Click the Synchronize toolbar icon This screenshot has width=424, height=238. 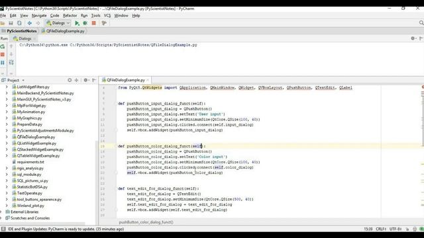pyautogui.click(x=19, y=23)
